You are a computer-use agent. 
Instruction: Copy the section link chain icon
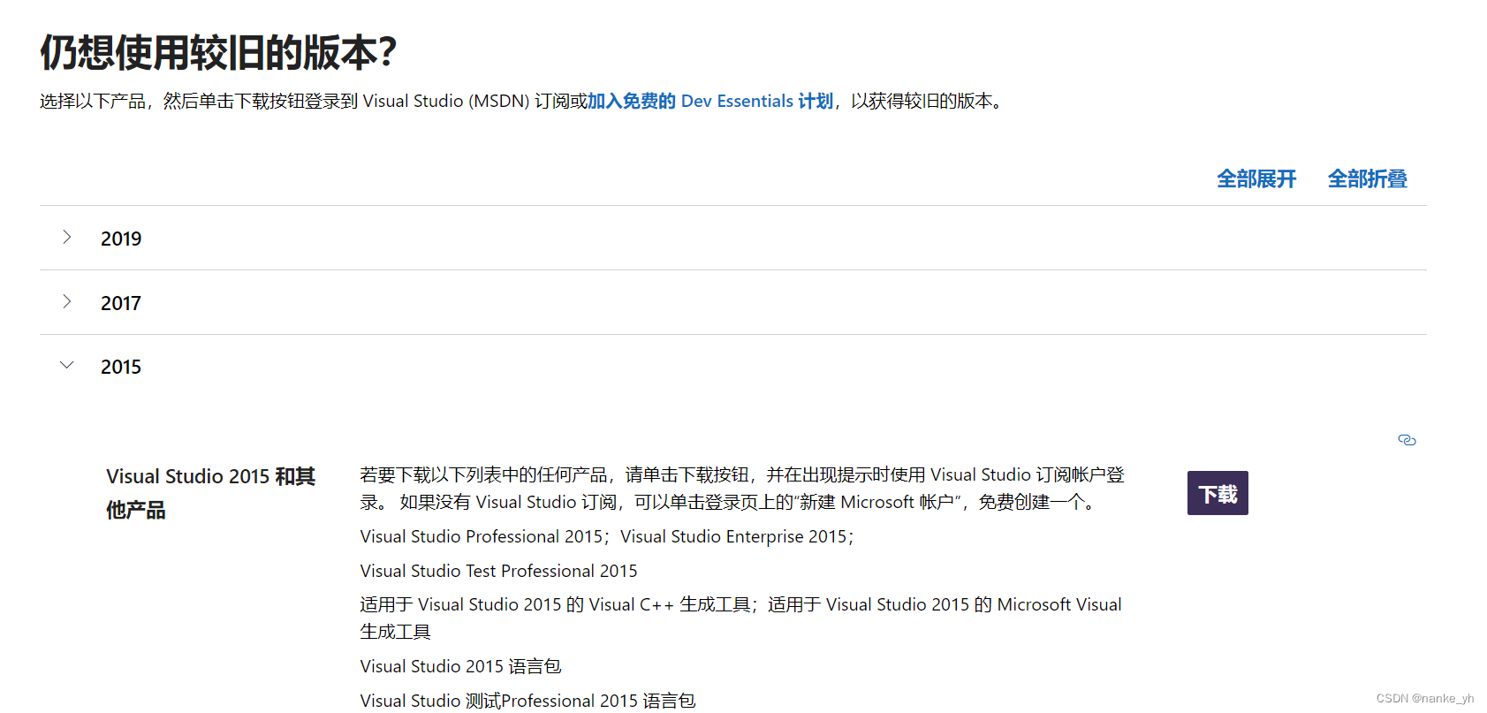pyautogui.click(x=1407, y=440)
